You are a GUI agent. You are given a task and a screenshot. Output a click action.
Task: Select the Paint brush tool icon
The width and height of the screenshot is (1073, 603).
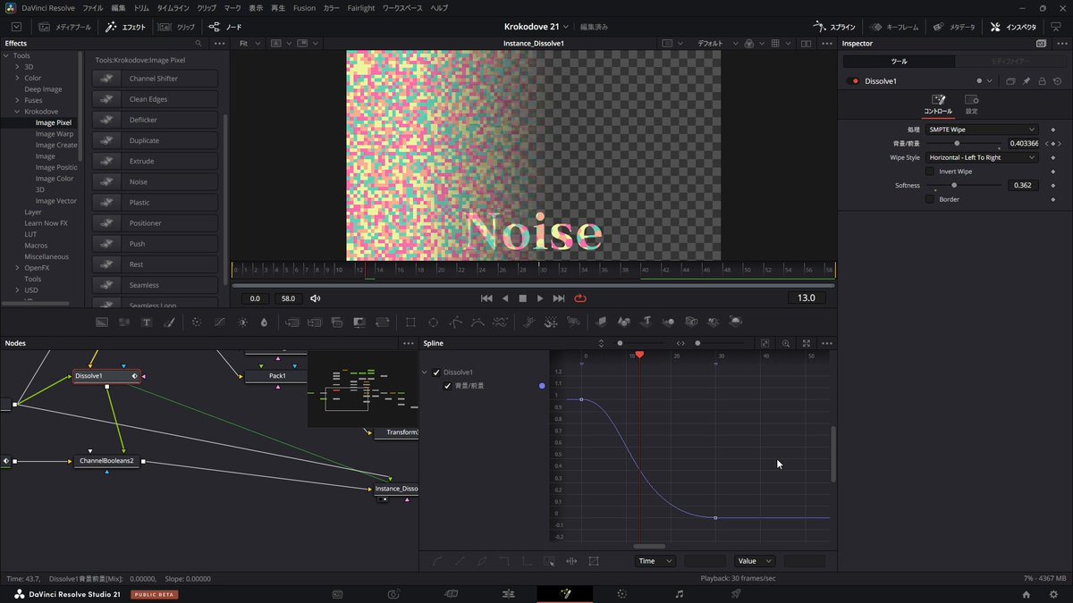[x=169, y=322]
